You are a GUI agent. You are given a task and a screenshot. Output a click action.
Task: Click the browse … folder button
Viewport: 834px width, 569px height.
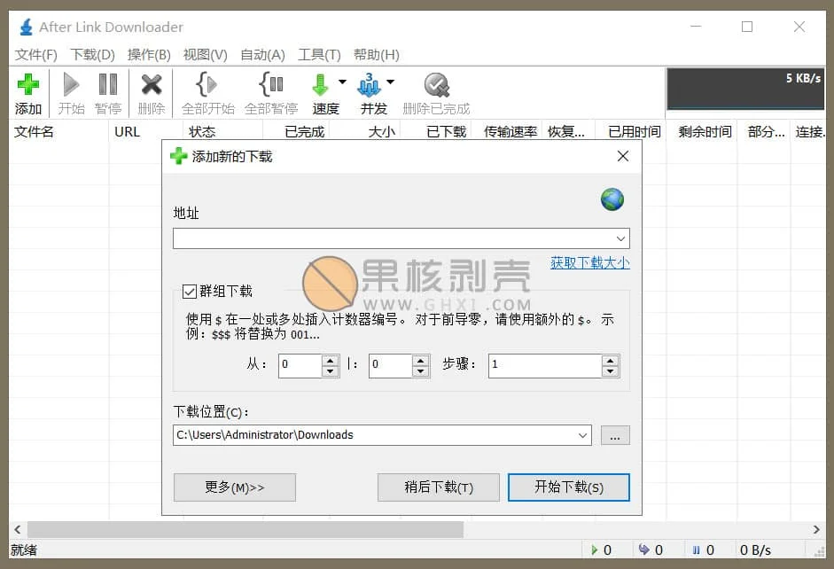[x=615, y=435]
